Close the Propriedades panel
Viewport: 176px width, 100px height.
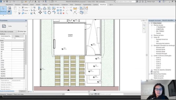point(26,20)
